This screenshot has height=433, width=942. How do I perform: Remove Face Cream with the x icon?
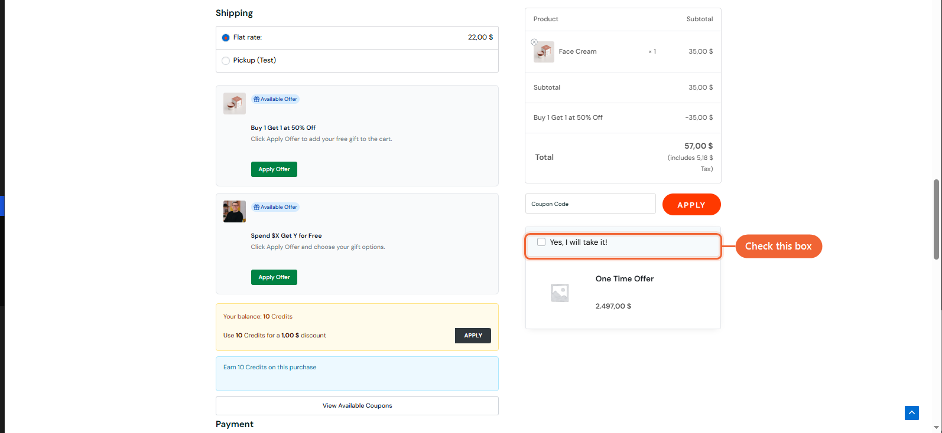click(534, 42)
